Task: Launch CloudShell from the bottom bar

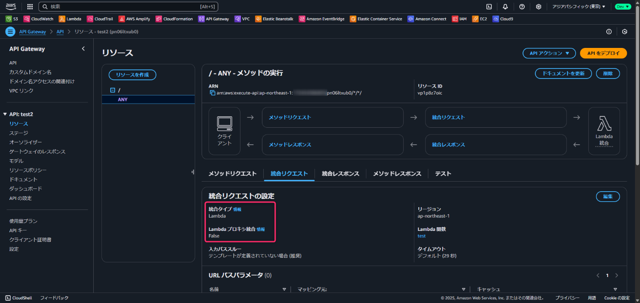Action: 18,298
